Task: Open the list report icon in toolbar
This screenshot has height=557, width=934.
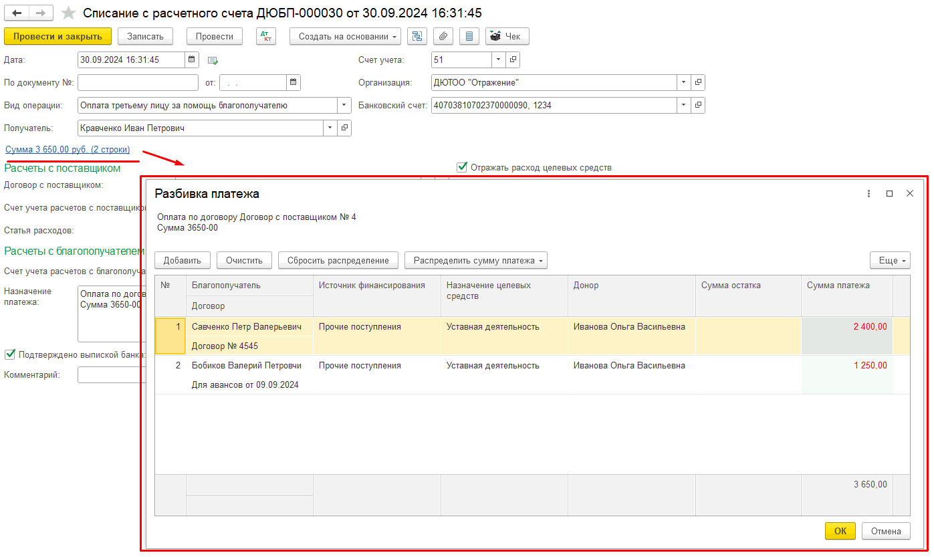Action: (x=469, y=36)
